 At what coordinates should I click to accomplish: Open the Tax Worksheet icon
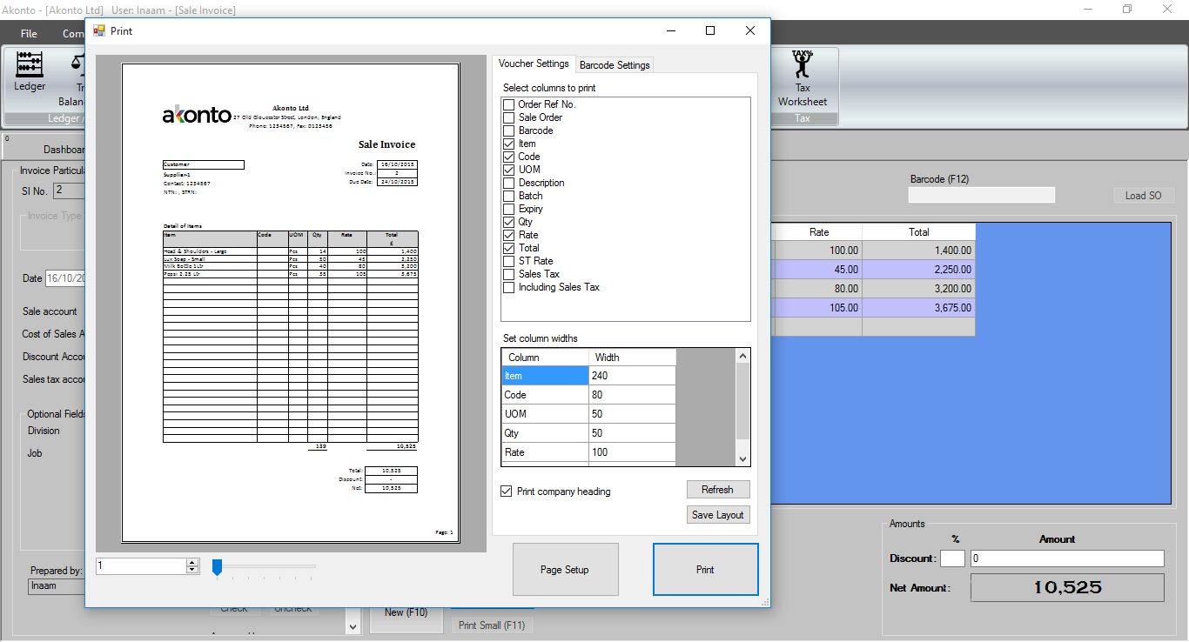pos(803,64)
